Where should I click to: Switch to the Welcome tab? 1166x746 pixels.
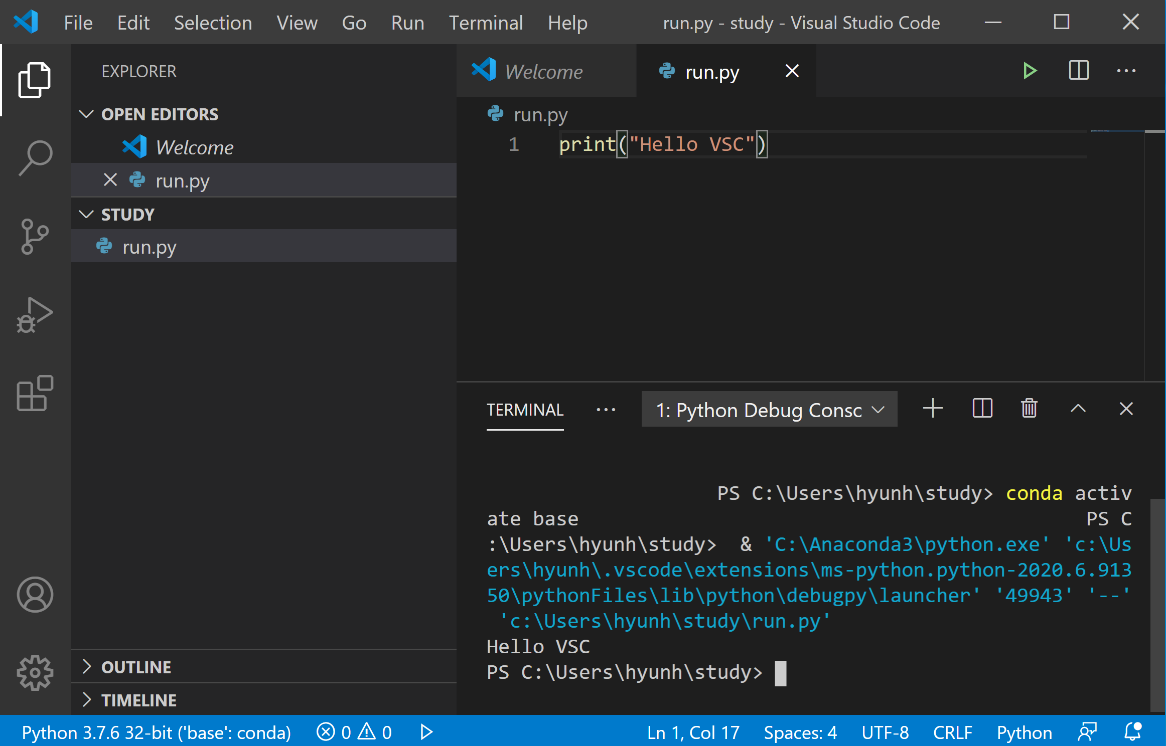(544, 72)
